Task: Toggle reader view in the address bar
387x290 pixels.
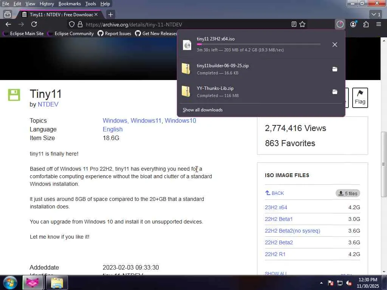Action: pyautogui.click(x=294, y=24)
